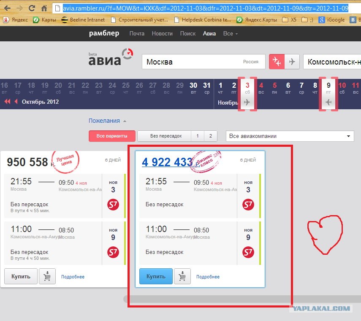Click the Лучшая цена stamp

[65, 162]
